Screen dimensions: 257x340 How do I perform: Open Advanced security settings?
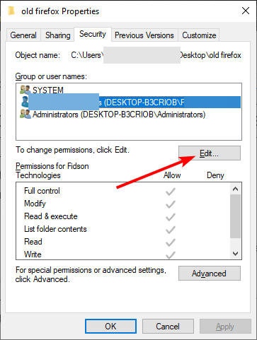210,274
